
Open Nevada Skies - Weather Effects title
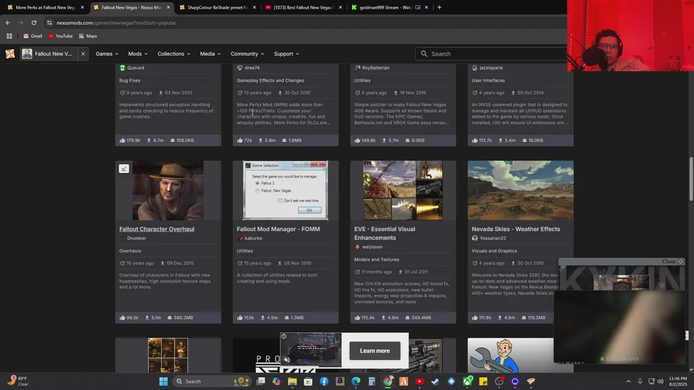pyautogui.click(x=516, y=229)
